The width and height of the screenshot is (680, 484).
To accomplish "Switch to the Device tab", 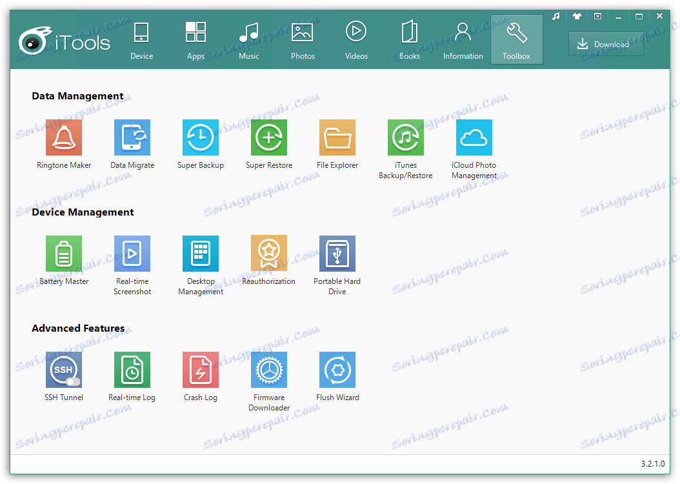I will pos(141,40).
